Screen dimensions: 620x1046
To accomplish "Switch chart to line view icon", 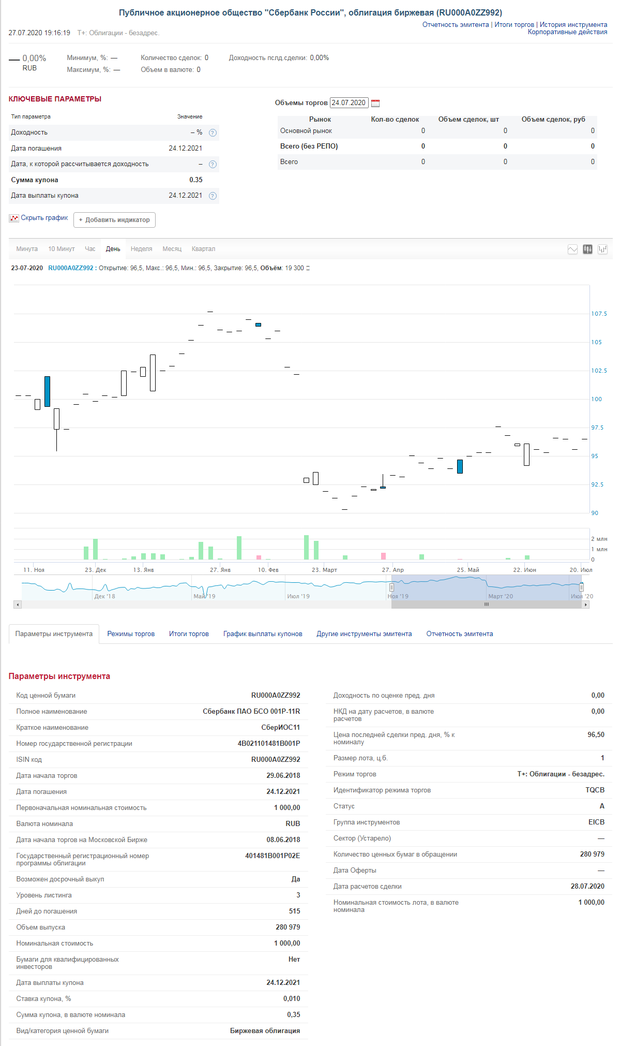I will (x=572, y=249).
